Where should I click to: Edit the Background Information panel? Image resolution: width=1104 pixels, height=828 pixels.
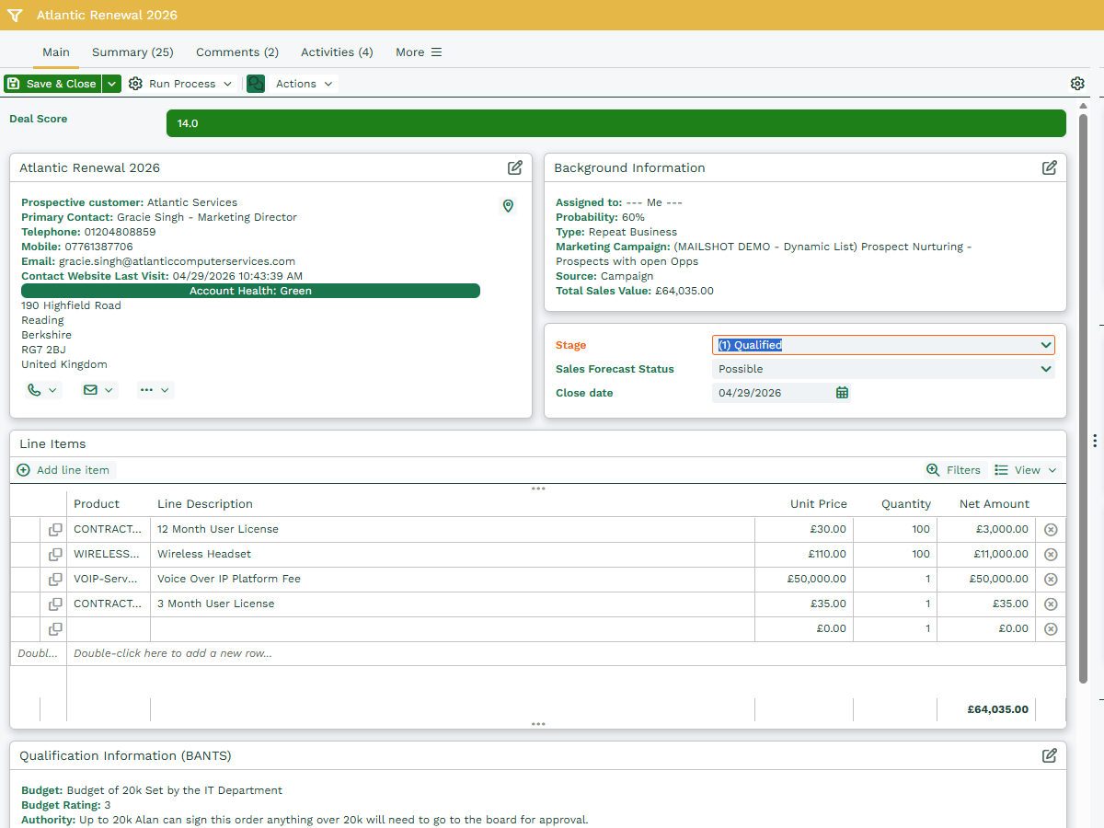click(x=1050, y=167)
